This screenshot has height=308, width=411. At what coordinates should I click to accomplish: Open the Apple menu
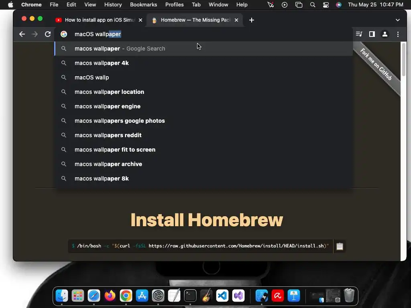point(10,5)
